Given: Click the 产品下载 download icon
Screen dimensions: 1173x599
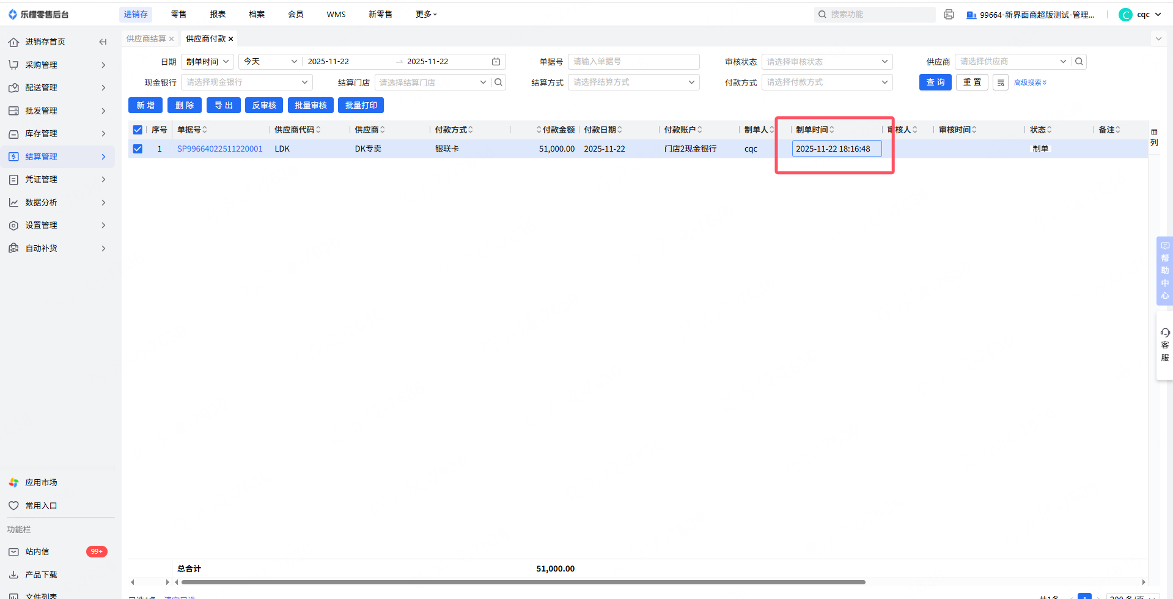Looking at the screenshot, I should [13, 575].
